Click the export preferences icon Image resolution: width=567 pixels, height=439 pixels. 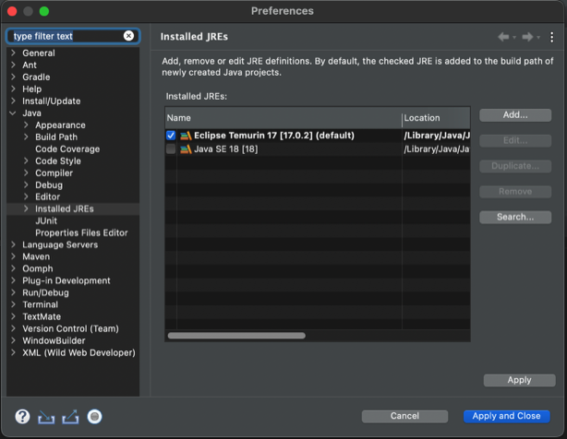point(70,417)
